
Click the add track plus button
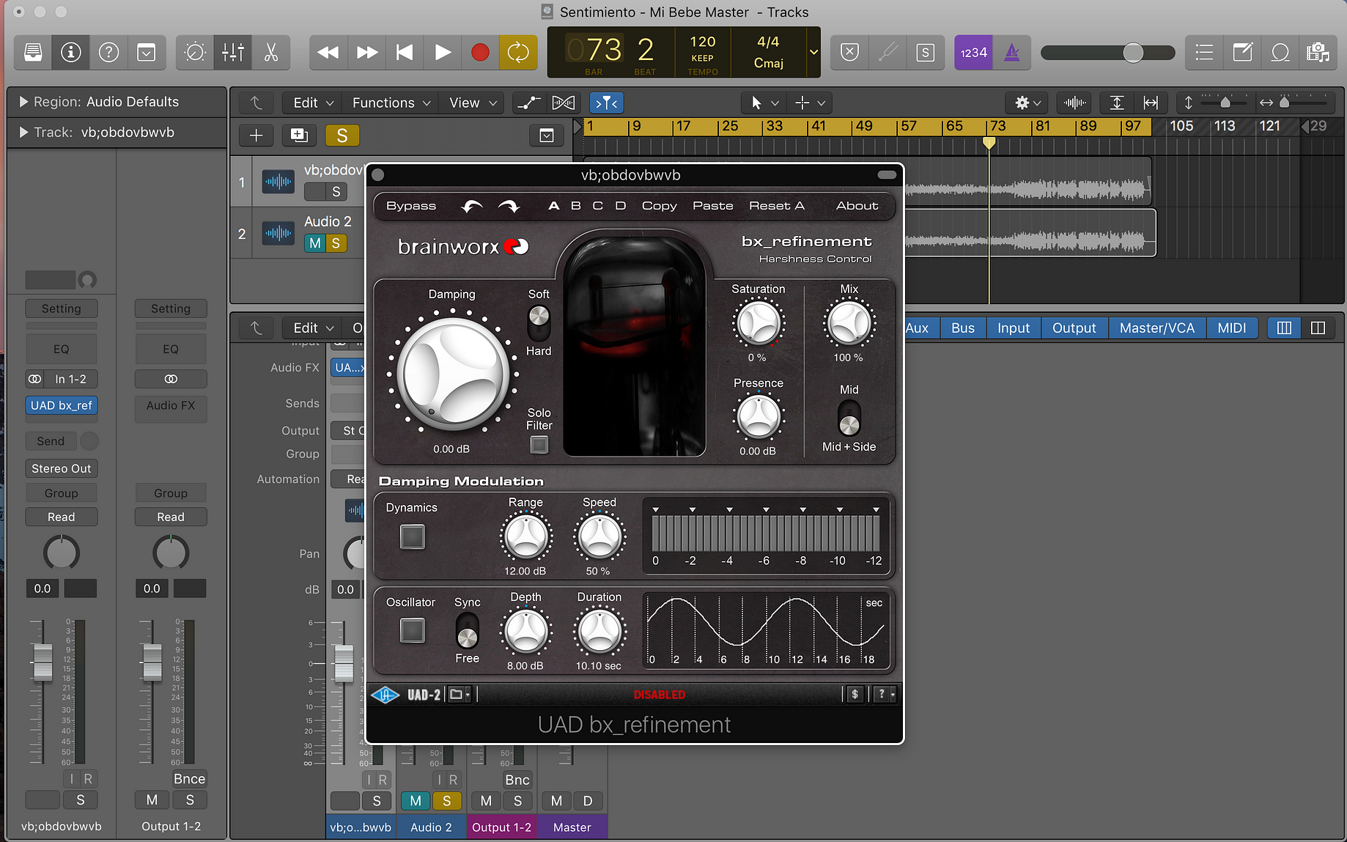(256, 136)
